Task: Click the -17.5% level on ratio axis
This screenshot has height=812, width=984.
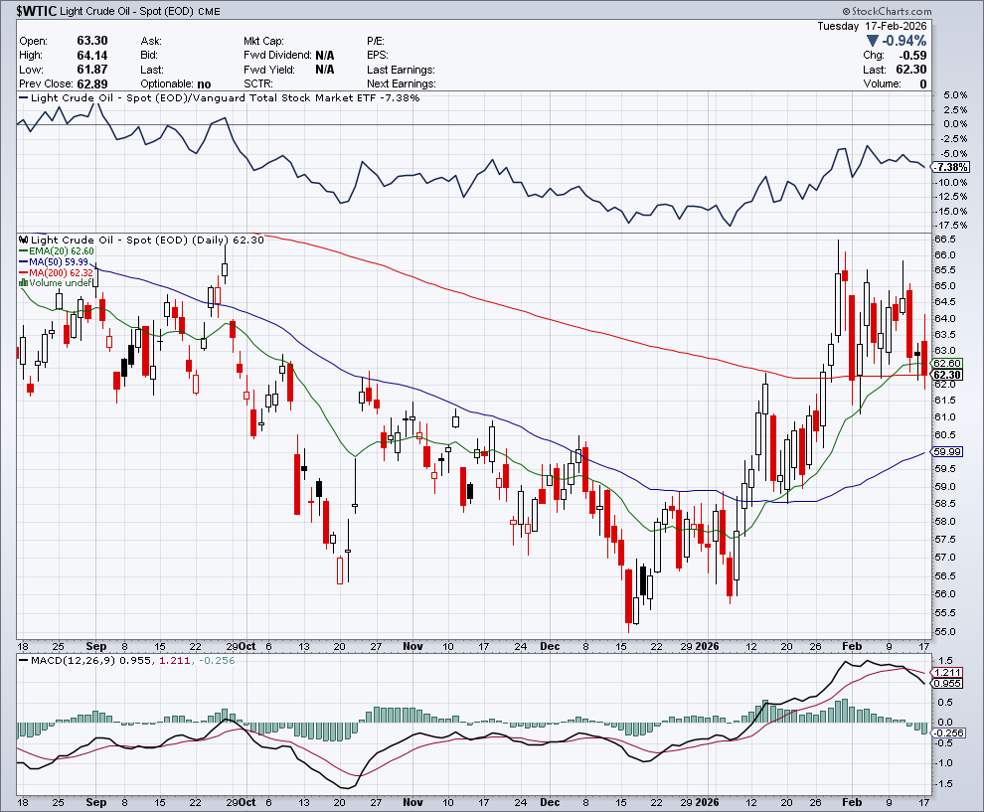Action: (x=951, y=225)
